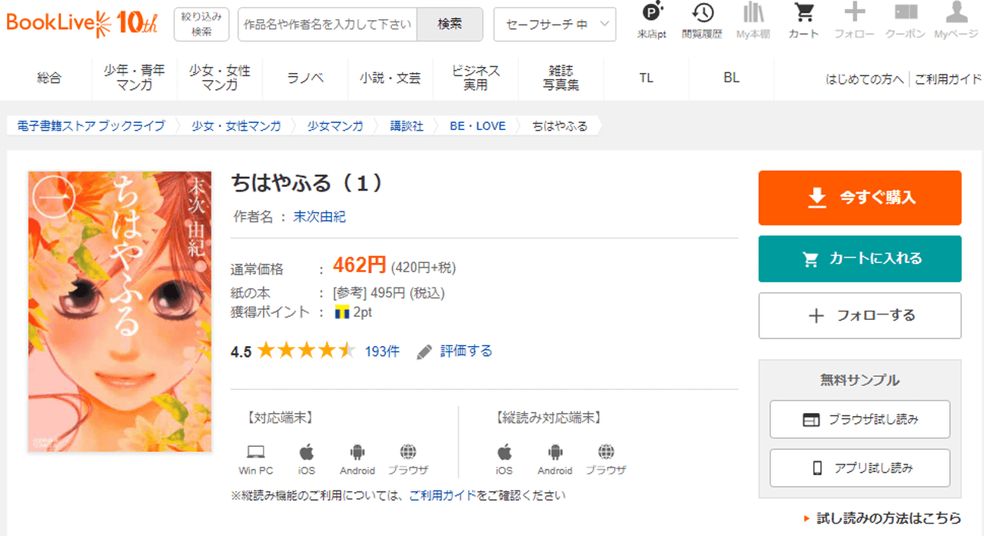Screen dimensions: 984x536
Task: Open the cart icon in header
Action: click(803, 14)
